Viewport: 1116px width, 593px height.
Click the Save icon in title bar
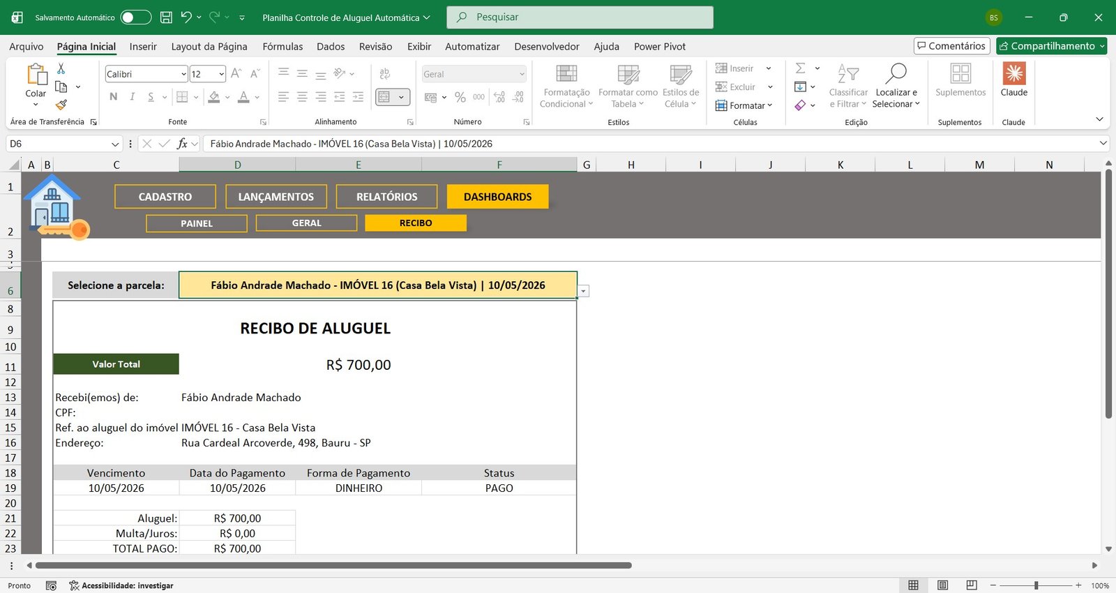coord(166,17)
